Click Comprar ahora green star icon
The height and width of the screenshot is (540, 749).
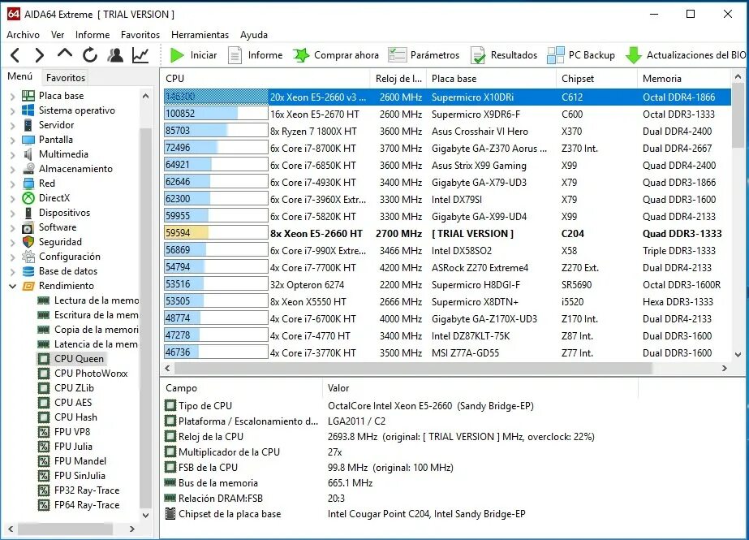301,55
